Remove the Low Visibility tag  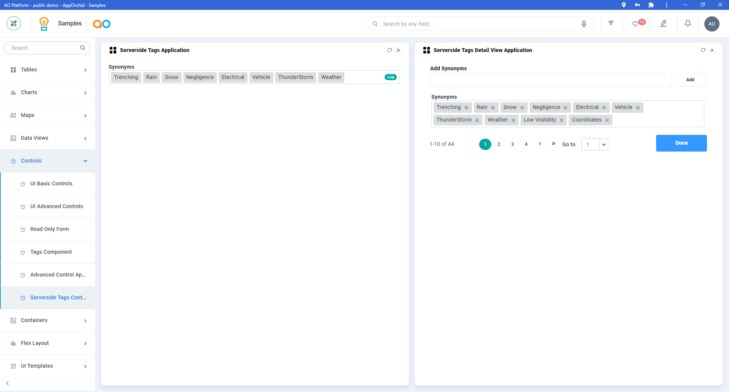pos(562,120)
